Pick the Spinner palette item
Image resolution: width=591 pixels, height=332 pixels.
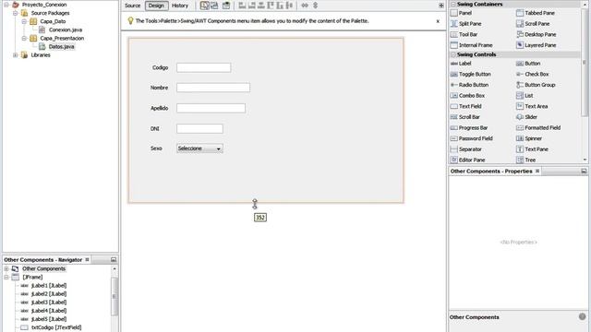(x=529, y=138)
